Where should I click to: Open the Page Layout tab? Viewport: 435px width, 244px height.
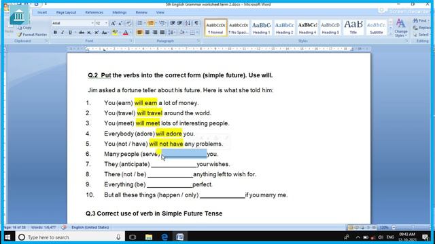click(66, 12)
